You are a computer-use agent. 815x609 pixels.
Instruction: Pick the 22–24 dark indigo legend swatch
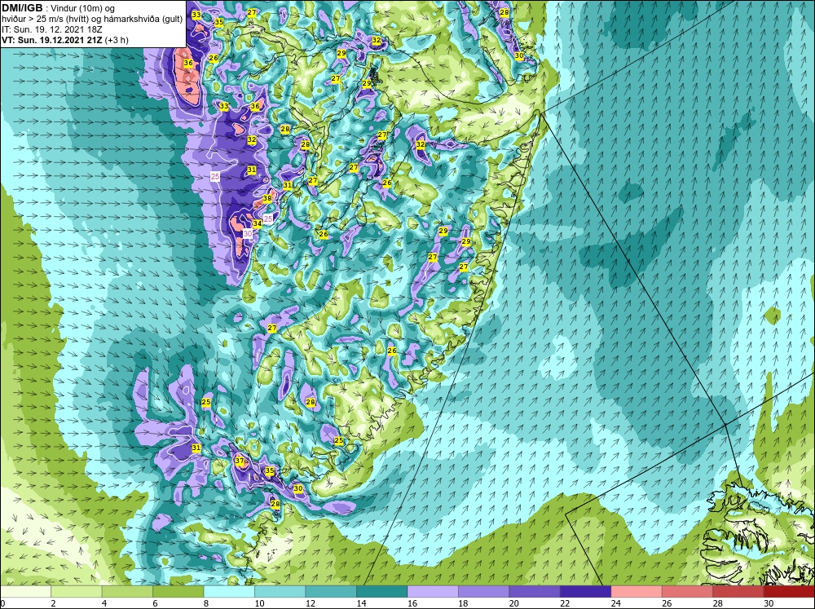tap(586, 591)
